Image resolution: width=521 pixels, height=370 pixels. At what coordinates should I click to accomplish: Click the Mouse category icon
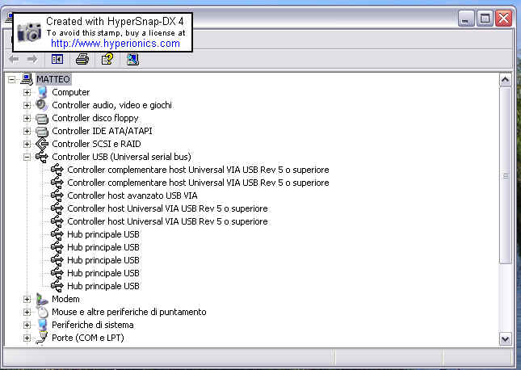coord(43,312)
